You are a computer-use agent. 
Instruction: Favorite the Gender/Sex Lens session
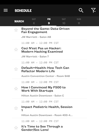pos(16,128)
